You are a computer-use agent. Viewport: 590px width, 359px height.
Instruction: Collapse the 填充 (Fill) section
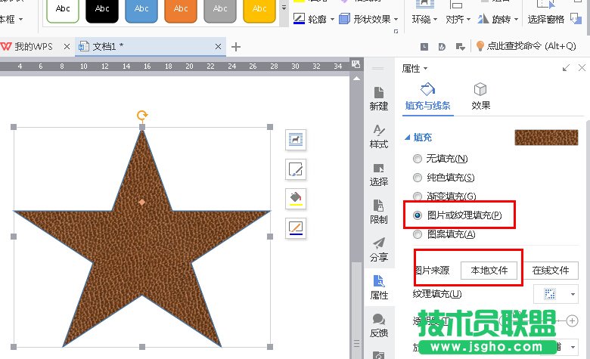point(409,138)
